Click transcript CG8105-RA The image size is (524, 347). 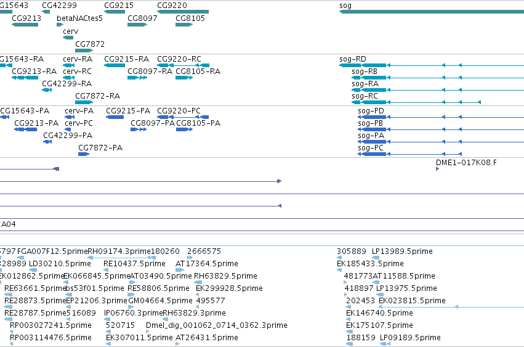click(184, 78)
